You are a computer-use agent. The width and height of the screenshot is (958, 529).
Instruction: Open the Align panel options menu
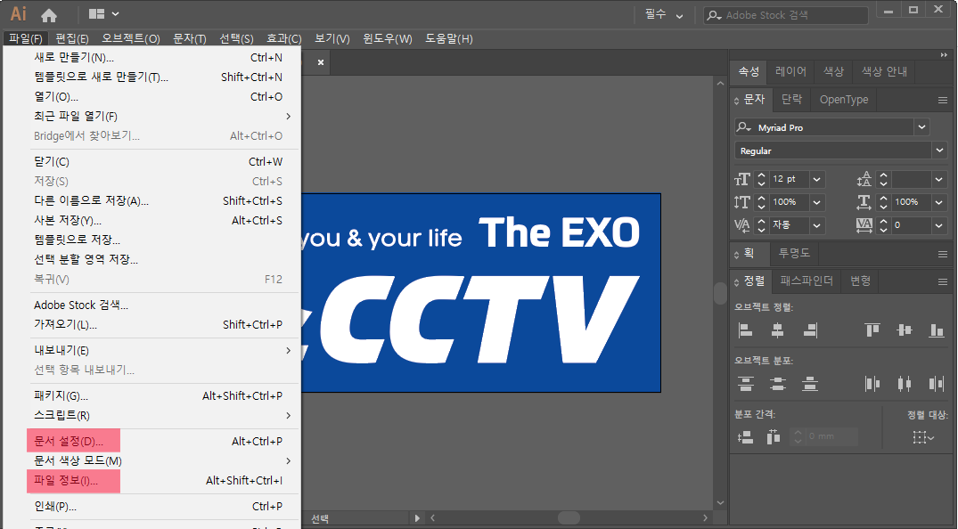[x=943, y=281]
